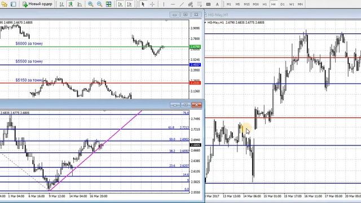Click the Новый ордер button
This screenshot has height=203, width=361.
click(37, 4)
